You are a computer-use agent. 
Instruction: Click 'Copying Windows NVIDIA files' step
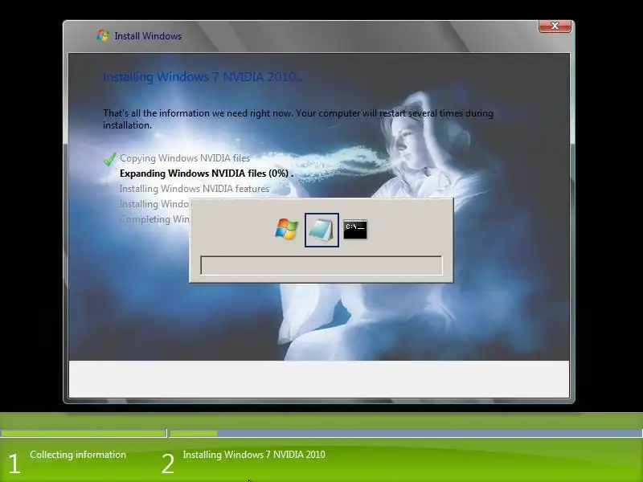click(x=185, y=158)
